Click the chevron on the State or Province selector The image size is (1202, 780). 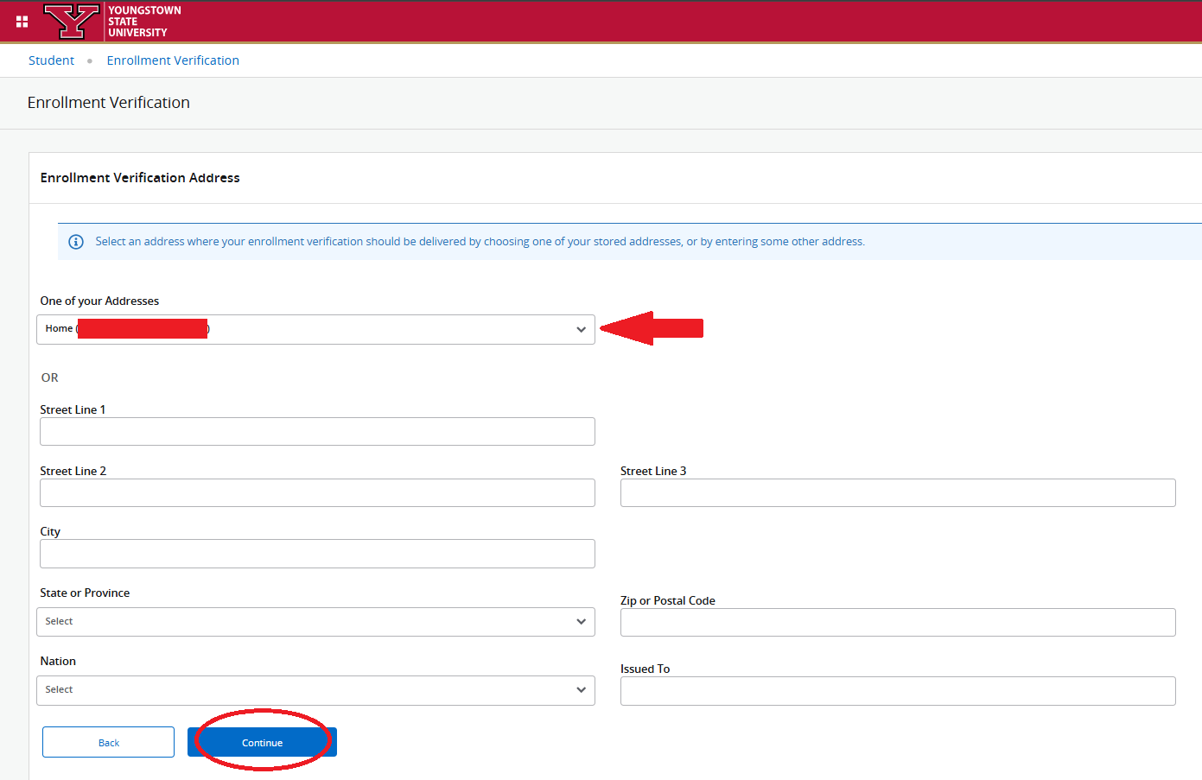point(581,621)
